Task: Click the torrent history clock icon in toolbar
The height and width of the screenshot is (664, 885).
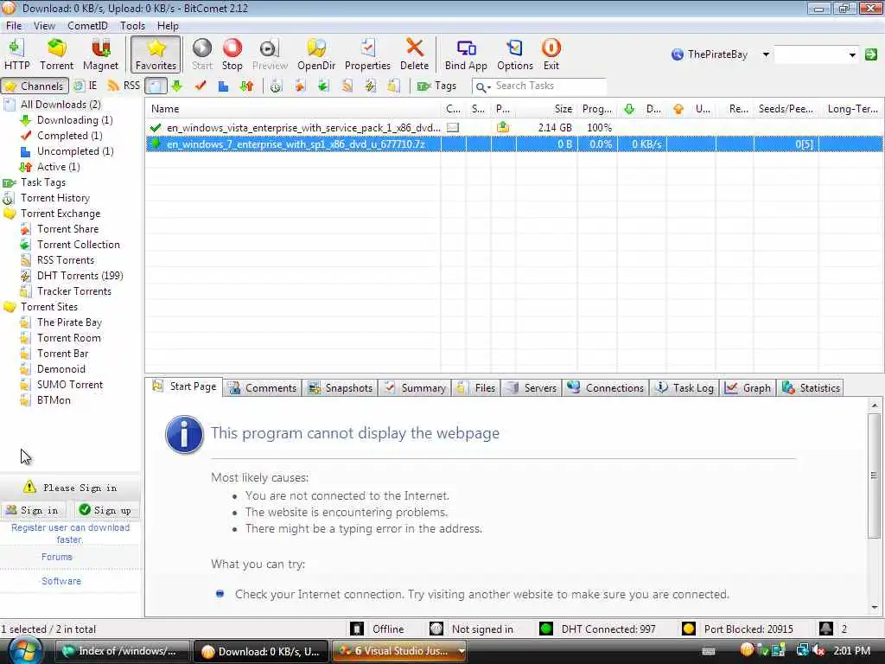Action: (x=276, y=86)
